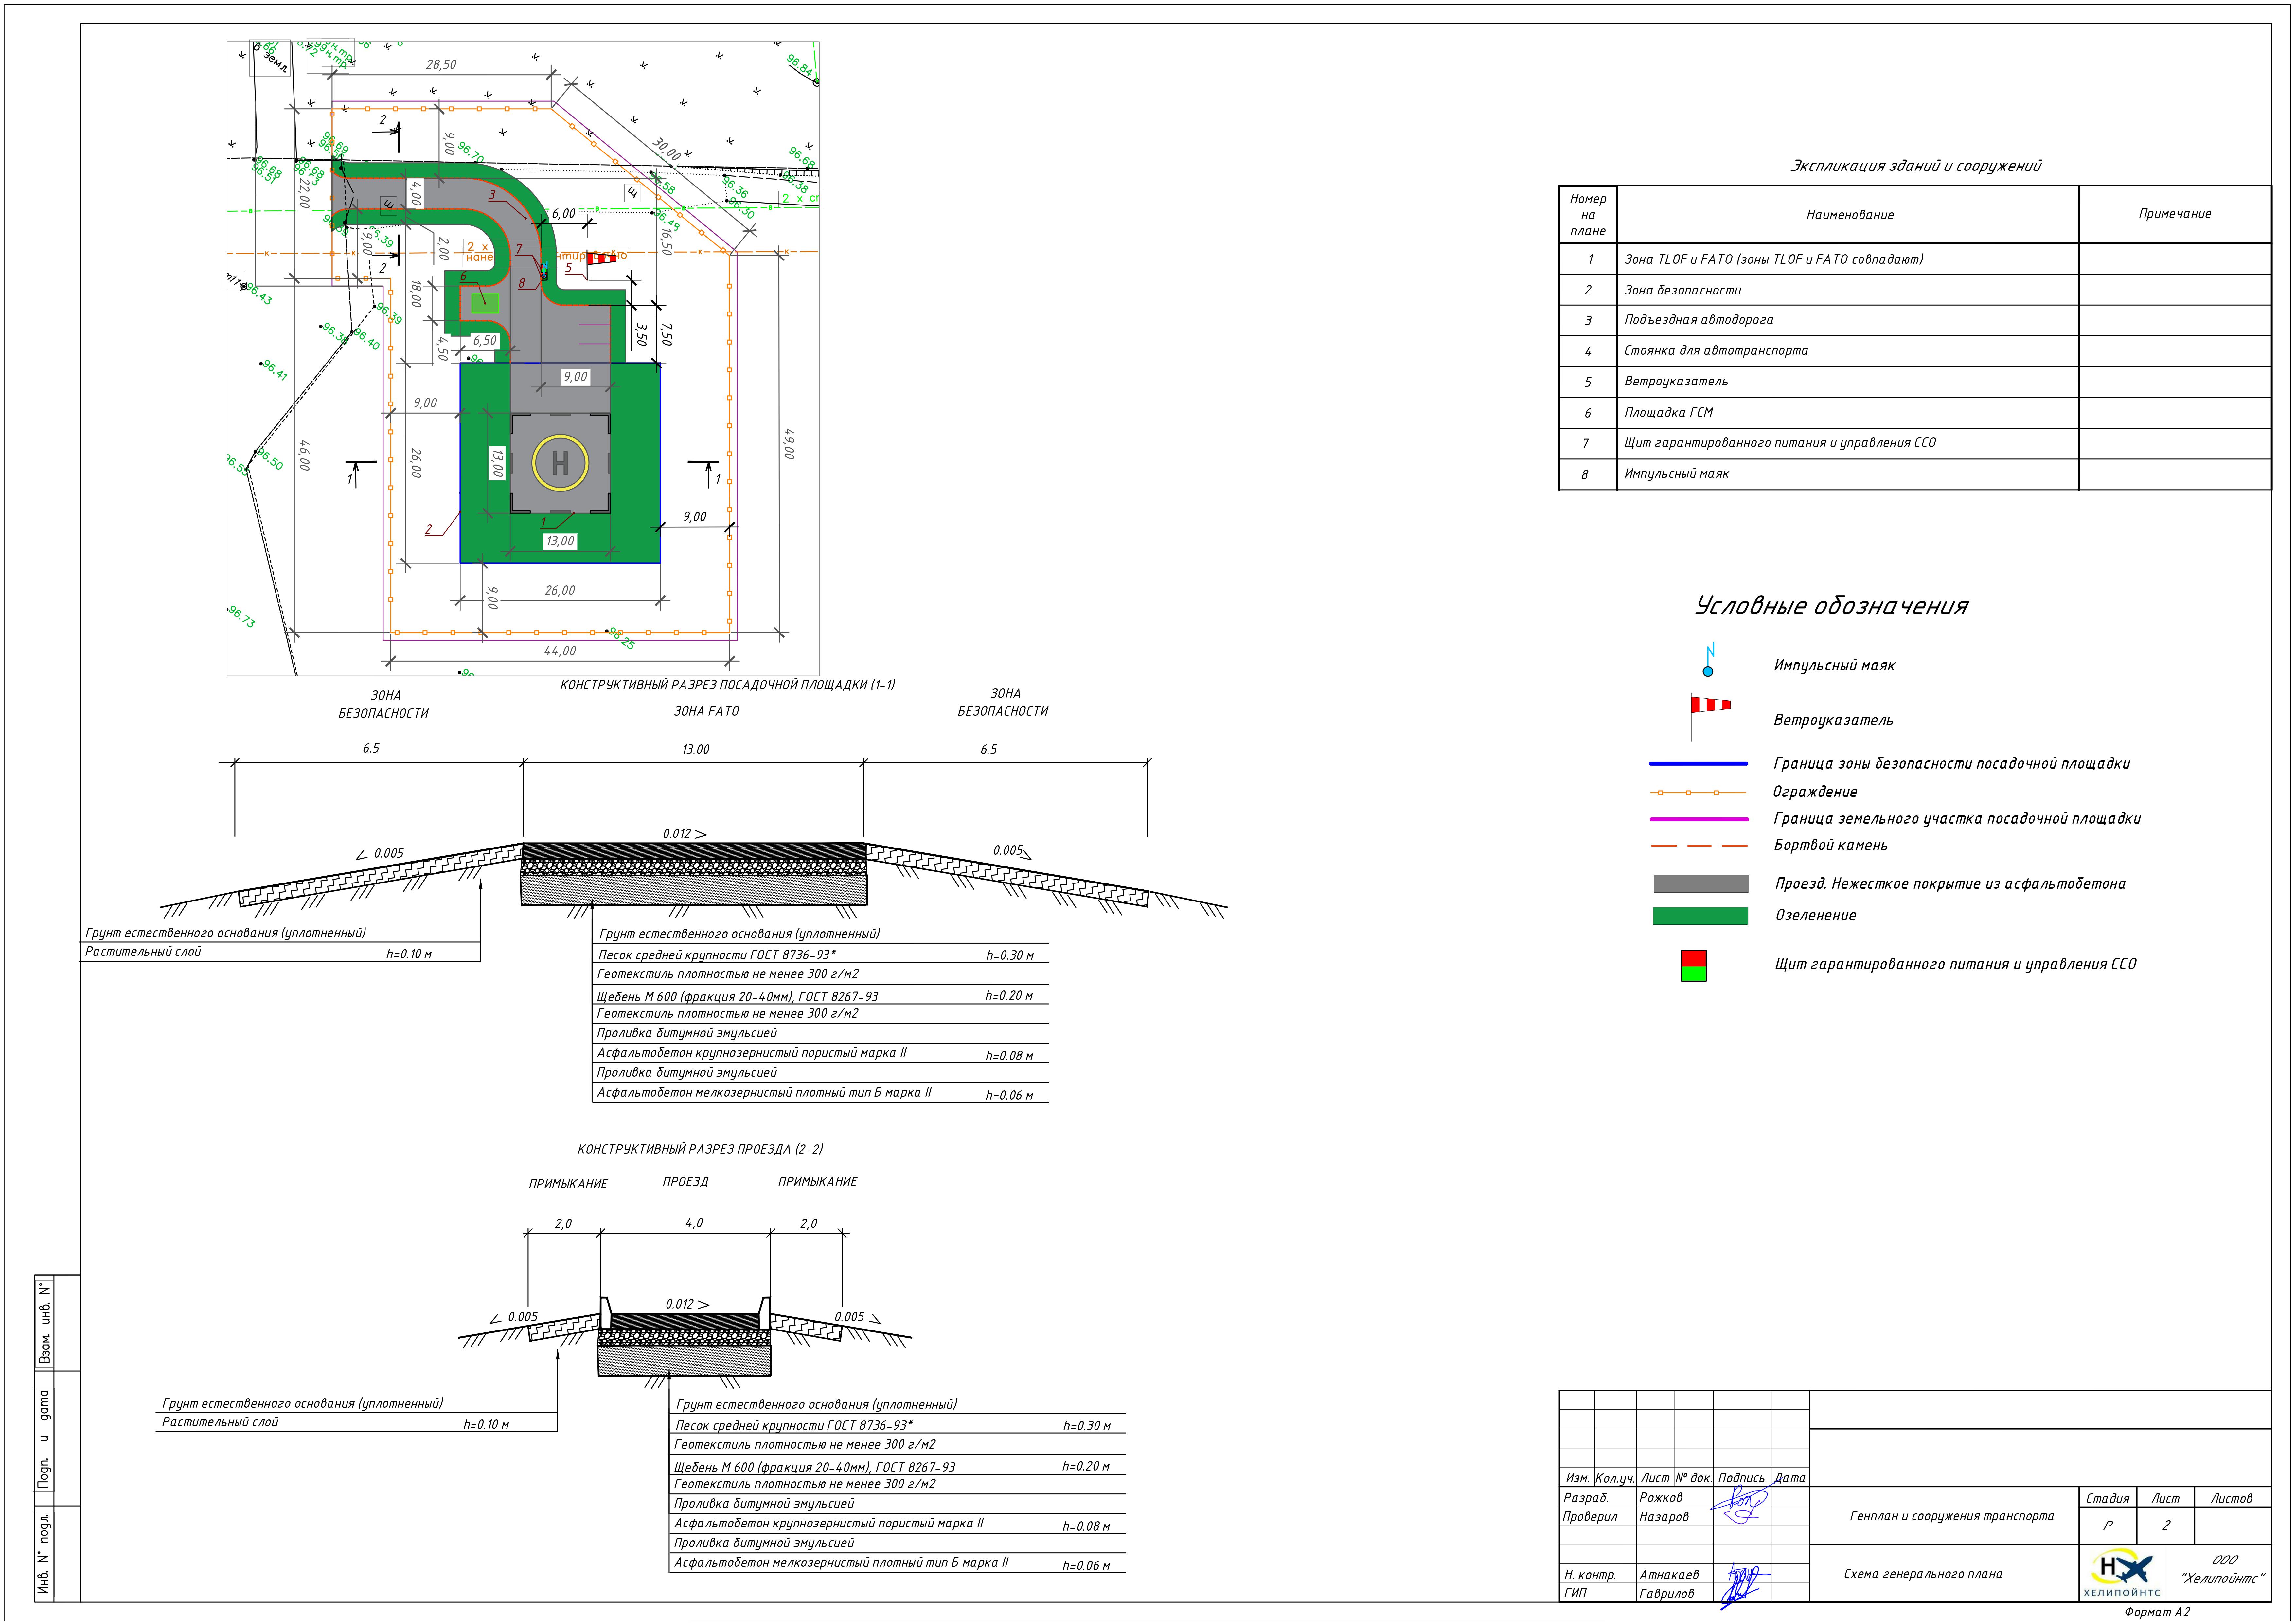Click the Helipoints company logo in the title block
The width and height of the screenshot is (2296, 1624).
point(2122,1573)
